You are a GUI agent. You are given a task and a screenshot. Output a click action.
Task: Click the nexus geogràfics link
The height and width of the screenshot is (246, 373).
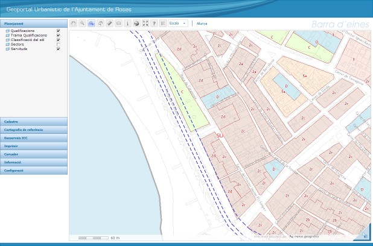[x=307, y=236]
